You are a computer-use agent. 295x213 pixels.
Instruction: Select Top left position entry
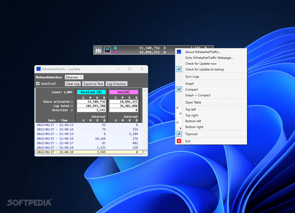(190, 110)
